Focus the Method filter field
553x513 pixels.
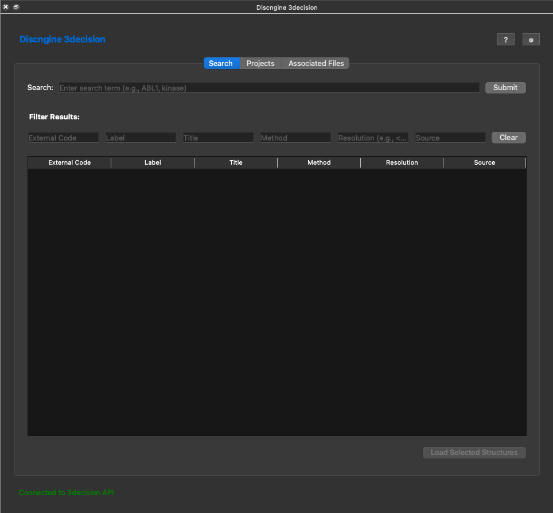click(295, 138)
